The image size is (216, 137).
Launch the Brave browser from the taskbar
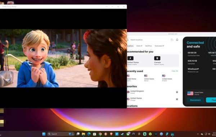click(x=111, y=134)
